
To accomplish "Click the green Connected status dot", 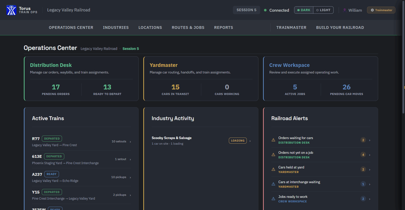I will click(265, 10).
